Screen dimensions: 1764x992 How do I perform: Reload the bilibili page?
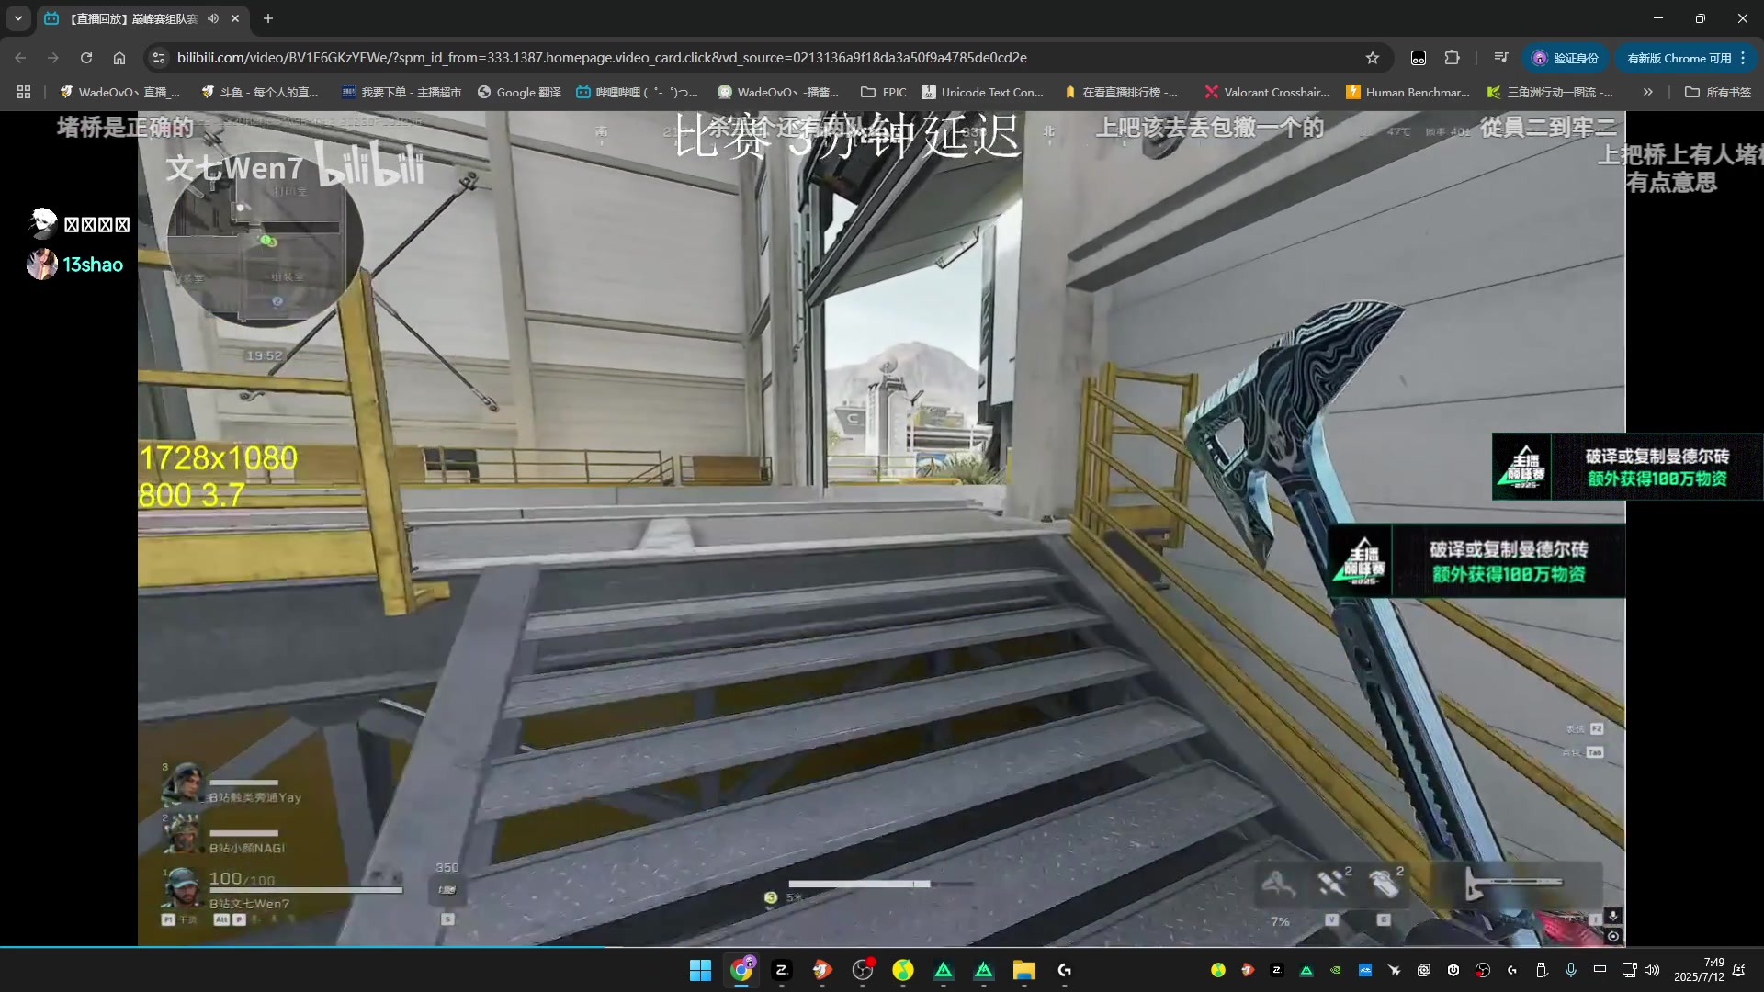tap(86, 58)
